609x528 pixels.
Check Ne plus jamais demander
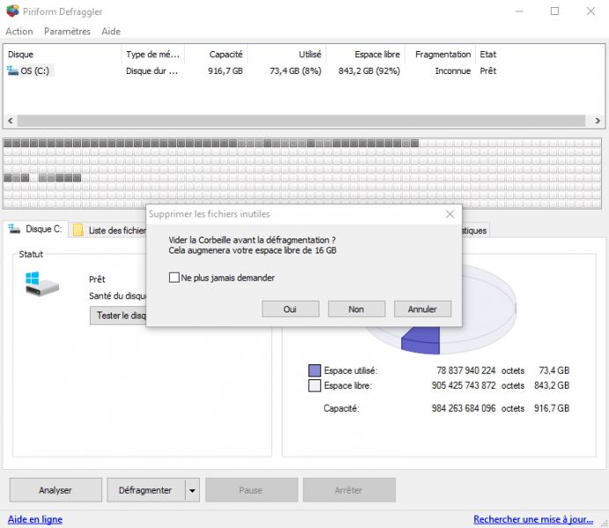174,277
